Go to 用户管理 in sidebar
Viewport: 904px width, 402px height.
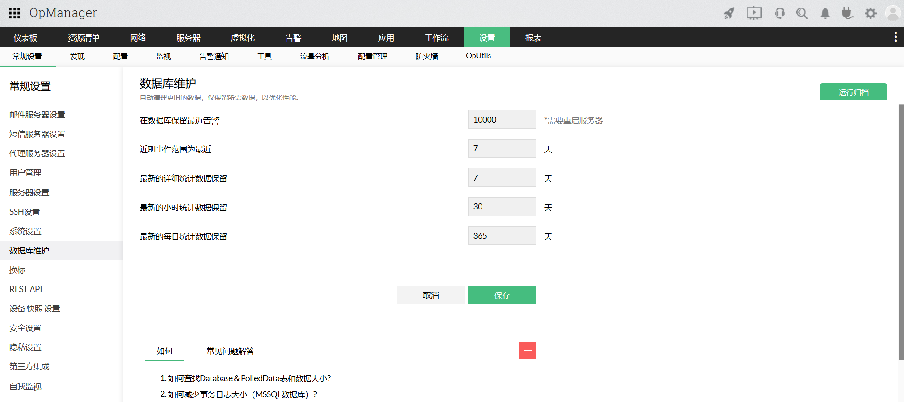[25, 173]
